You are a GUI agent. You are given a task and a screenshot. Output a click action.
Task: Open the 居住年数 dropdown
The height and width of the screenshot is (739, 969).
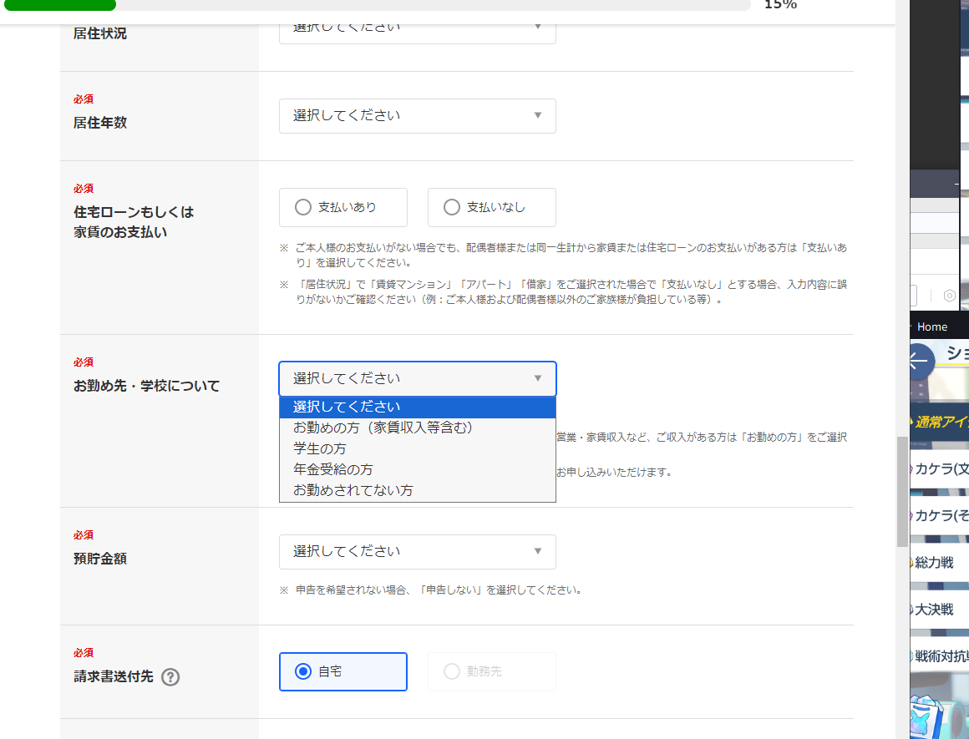(x=417, y=115)
